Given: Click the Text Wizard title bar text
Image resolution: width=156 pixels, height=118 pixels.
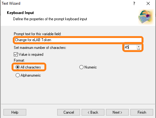Looking at the screenshot, I should pyautogui.click(x=11, y=3).
